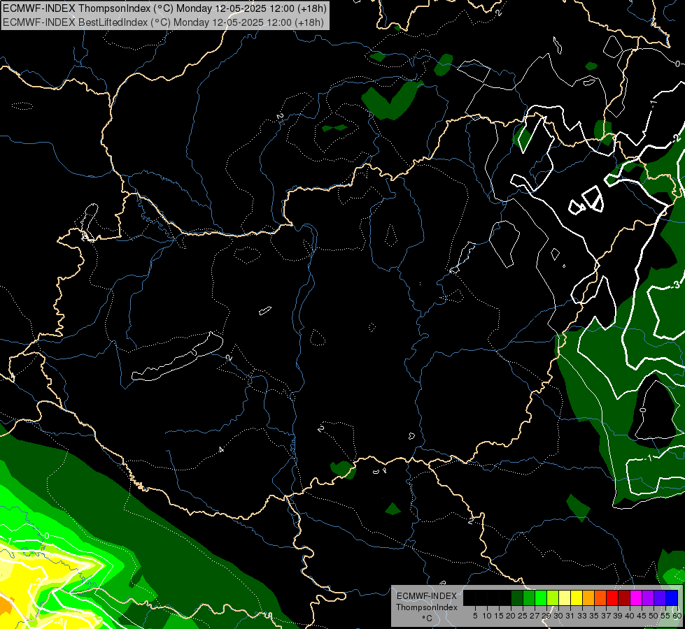
Task: Click the indigo 50-55 legend swatch
Action: pos(660,598)
